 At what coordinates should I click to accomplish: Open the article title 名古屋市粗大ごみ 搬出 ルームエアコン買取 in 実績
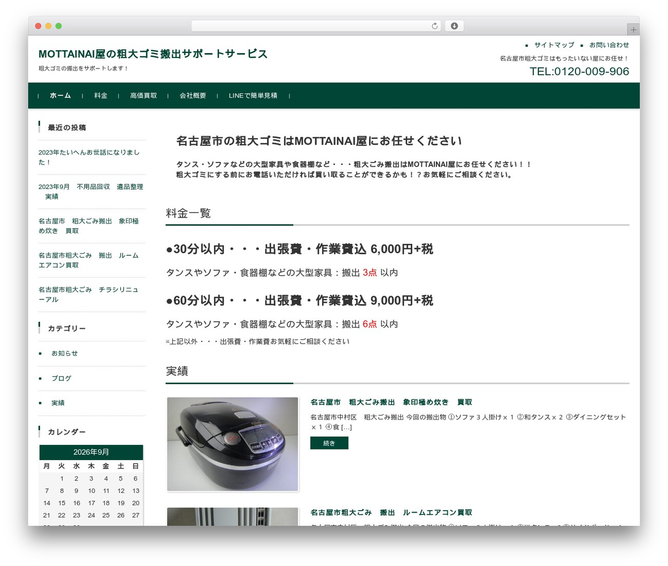click(x=391, y=512)
